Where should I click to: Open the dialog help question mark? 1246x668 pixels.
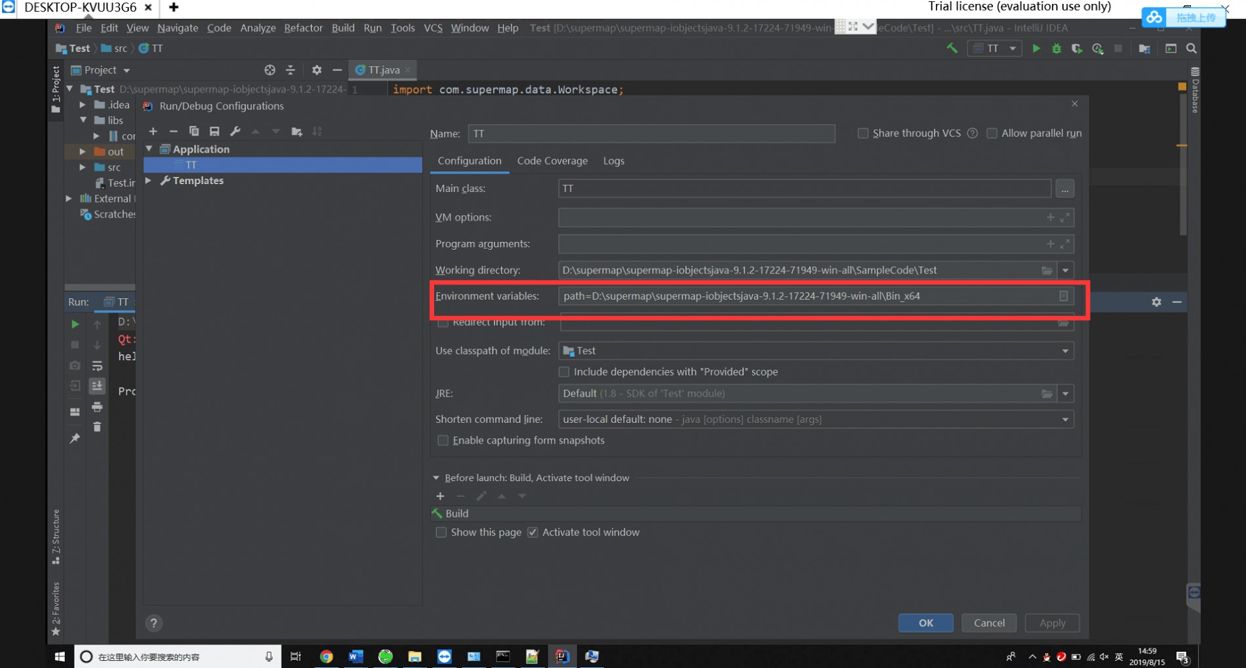153,623
